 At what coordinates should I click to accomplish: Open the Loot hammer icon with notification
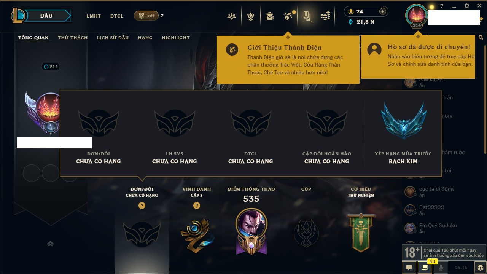[x=288, y=16]
